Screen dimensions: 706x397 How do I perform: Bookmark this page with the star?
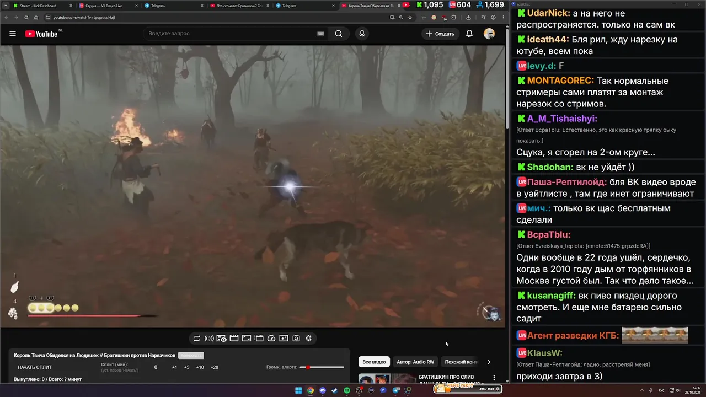(410, 17)
